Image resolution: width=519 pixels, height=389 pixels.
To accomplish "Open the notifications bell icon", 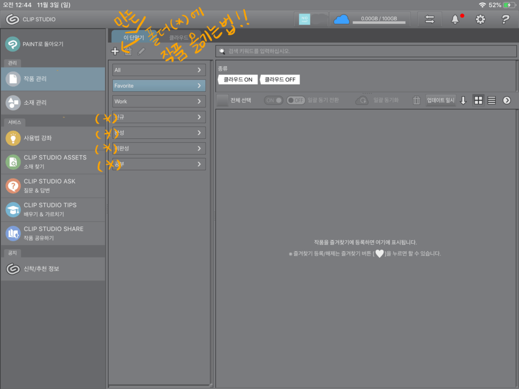I will pyautogui.click(x=455, y=19).
